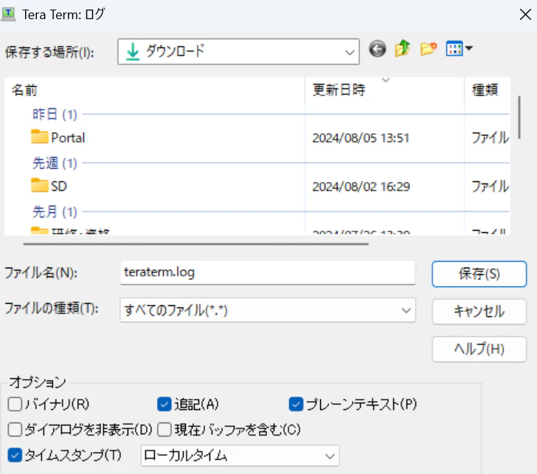This screenshot has height=474, width=537.
Task: Click the ファイル名 teraterm.log input field
Action: tap(268, 273)
